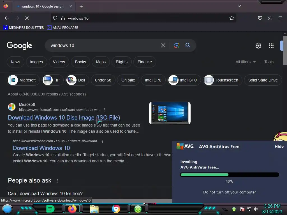Apply the Intel GPU filter chip

point(184,80)
